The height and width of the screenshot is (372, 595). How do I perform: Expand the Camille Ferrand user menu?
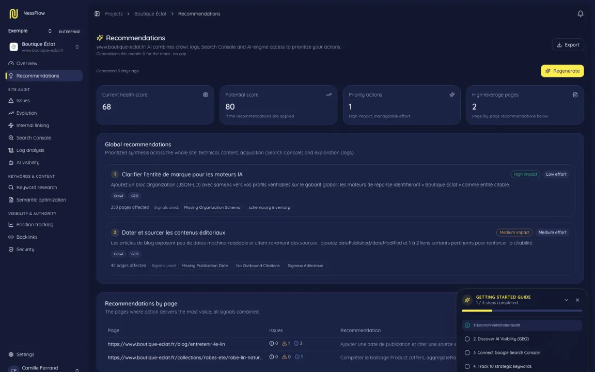(77, 369)
